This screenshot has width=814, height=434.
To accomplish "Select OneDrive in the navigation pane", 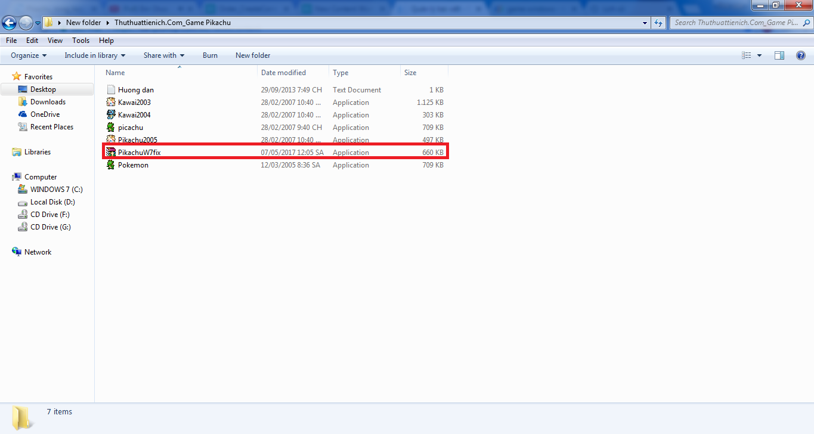I will tap(45, 114).
